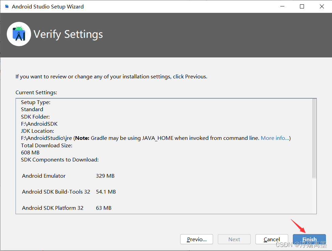332x251 pixels.
Task: Click the settings list scrollbar thumb
Action: 314,138
